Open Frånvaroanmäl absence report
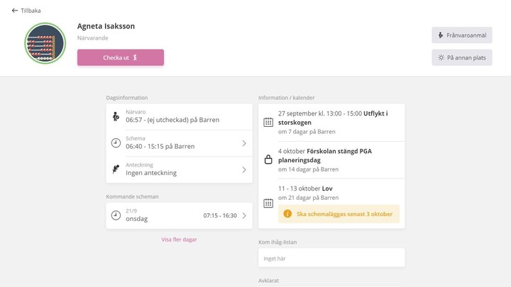The height and width of the screenshot is (287, 511). pyautogui.click(x=462, y=35)
